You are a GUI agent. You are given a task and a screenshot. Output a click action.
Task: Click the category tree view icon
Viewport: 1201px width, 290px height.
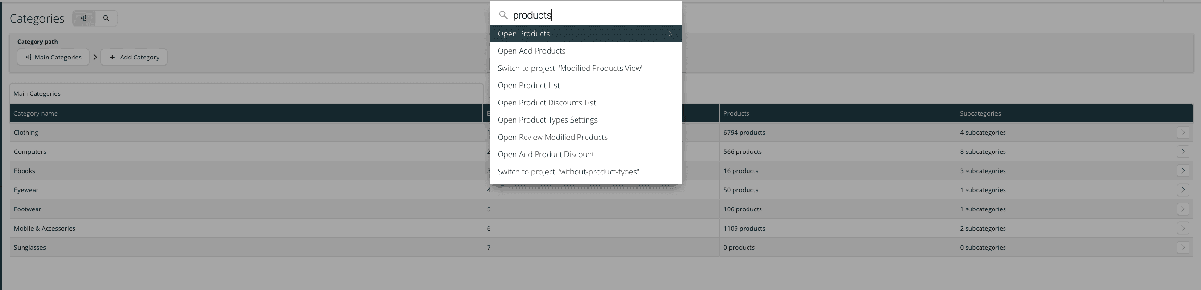point(84,18)
